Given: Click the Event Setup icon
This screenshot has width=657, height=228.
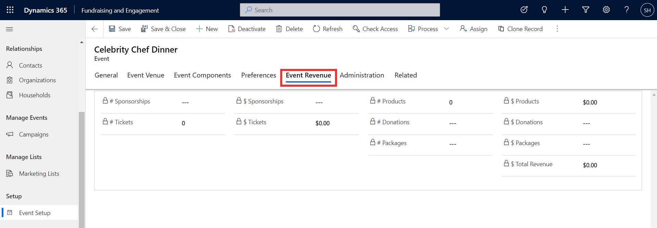Looking at the screenshot, I should click(10, 213).
